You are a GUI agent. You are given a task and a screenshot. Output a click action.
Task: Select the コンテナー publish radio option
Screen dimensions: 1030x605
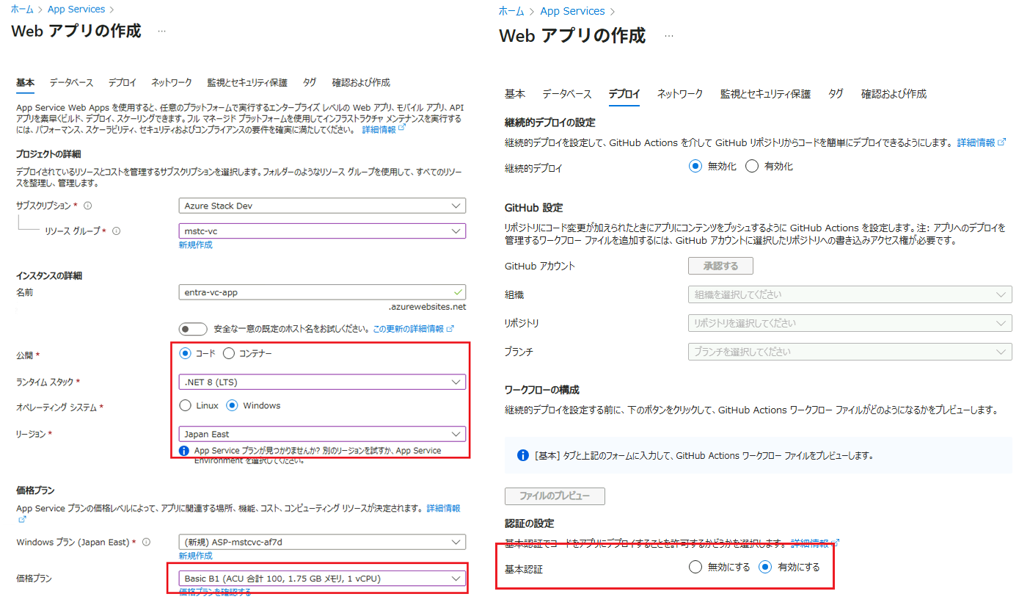(229, 354)
